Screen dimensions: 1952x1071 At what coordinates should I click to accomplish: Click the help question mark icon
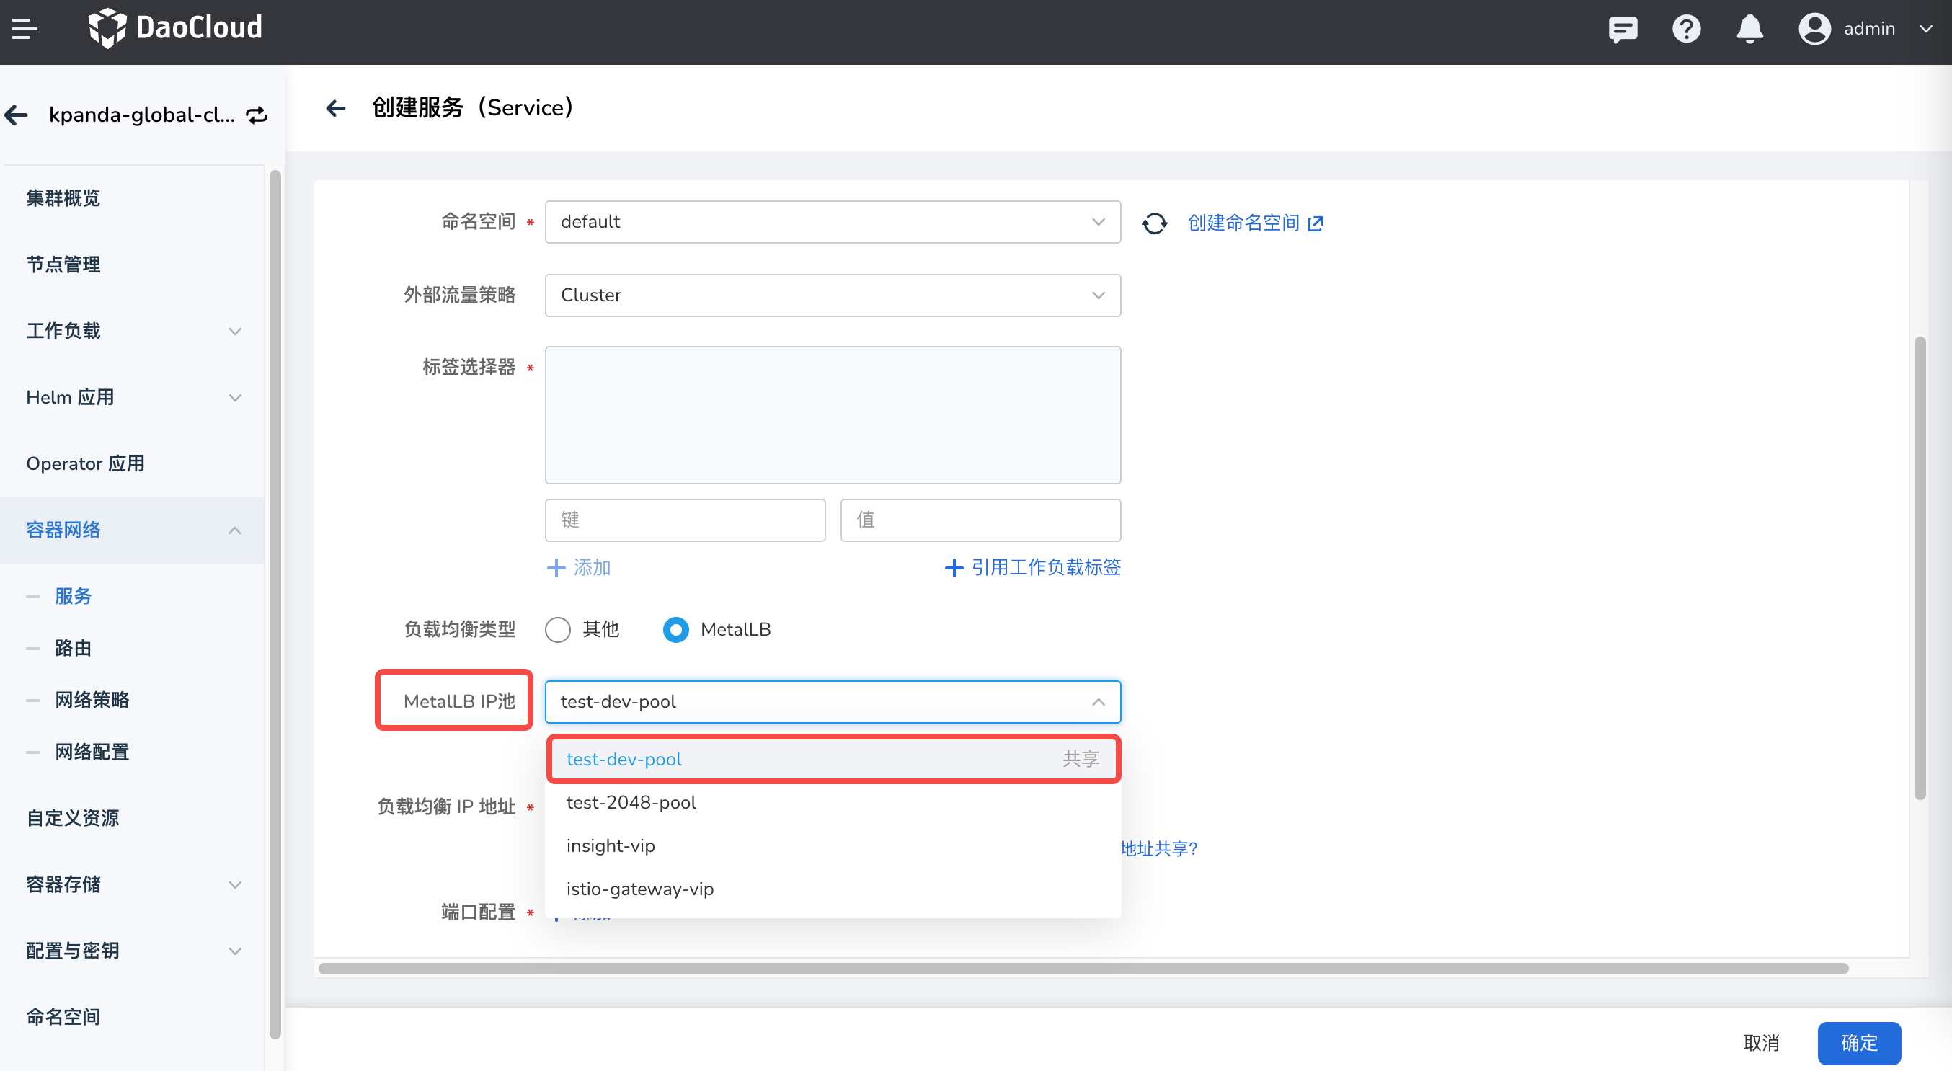pyautogui.click(x=1686, y=29)
